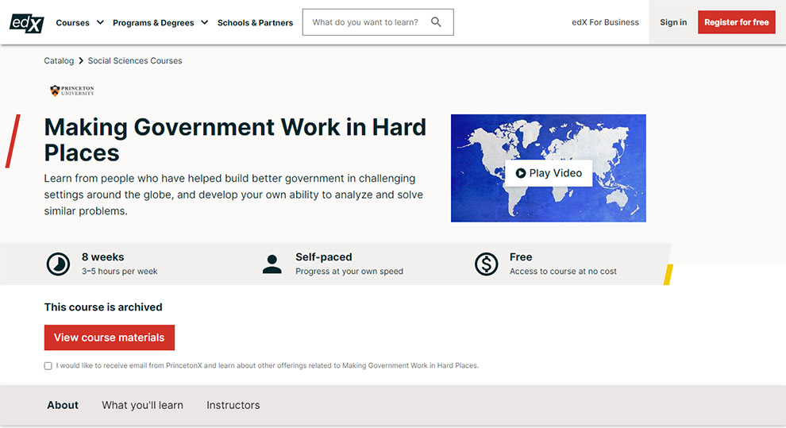Click the course title Making Government Work
786x428 pixels.
[x=235, y=140]
